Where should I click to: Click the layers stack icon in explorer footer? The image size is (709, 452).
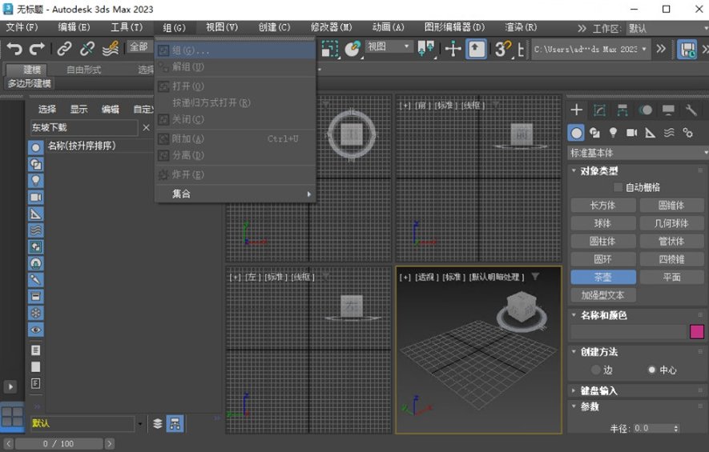pos(157,423)
